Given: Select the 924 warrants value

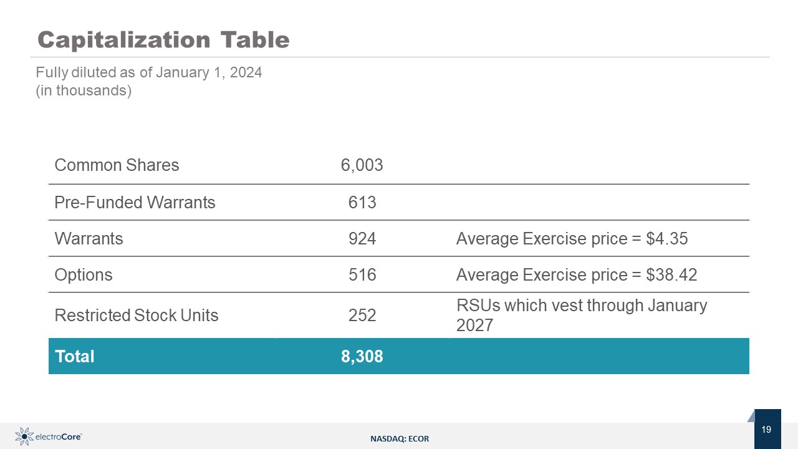Looking at the screenshot, I should pos(362,239).
